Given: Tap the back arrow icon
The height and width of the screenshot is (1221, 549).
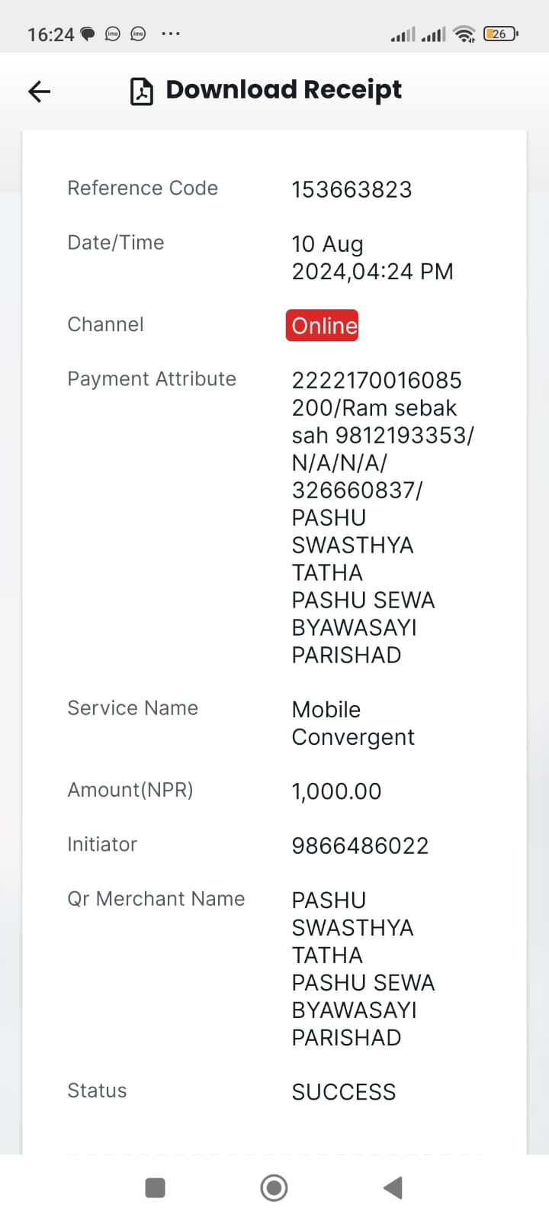Looking at the screenshot, I should (x=39, y=92).
